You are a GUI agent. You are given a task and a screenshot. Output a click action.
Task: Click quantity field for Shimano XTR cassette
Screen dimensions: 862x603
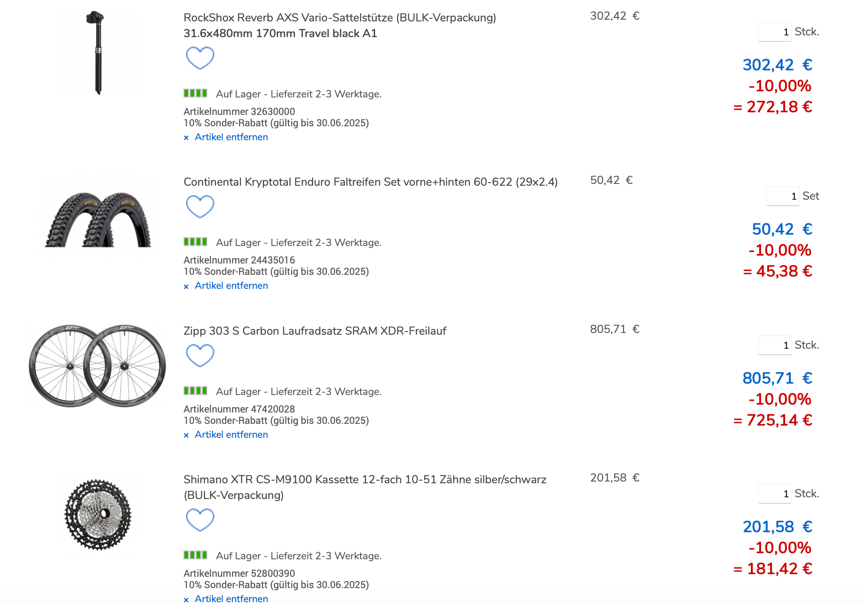(x=775, y=494)
